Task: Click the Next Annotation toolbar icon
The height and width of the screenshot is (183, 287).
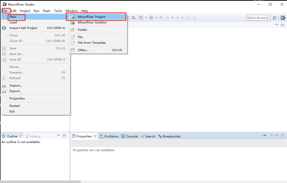Action: click(141, 18)
